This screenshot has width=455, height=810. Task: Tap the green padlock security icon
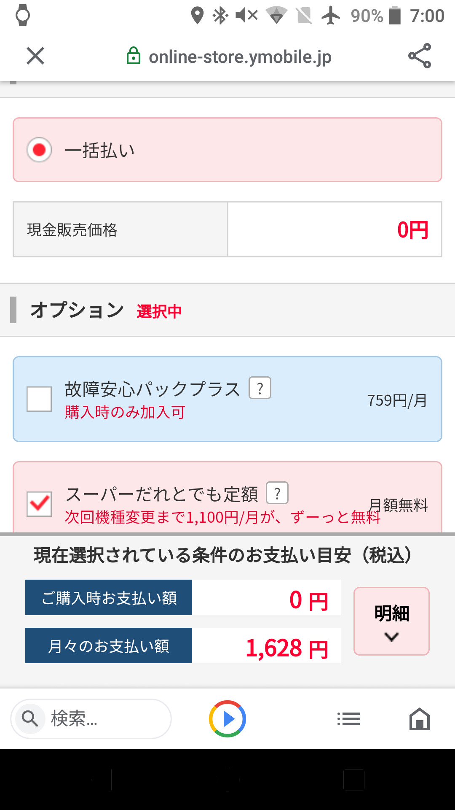tap(134, 56)
